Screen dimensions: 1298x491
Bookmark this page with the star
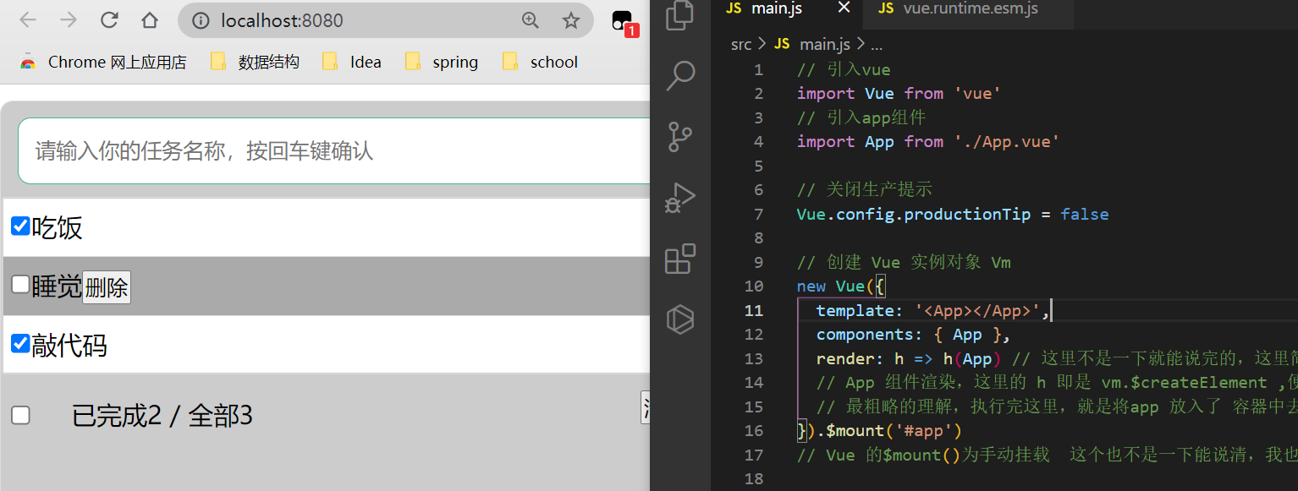click(x=571, y=20)
